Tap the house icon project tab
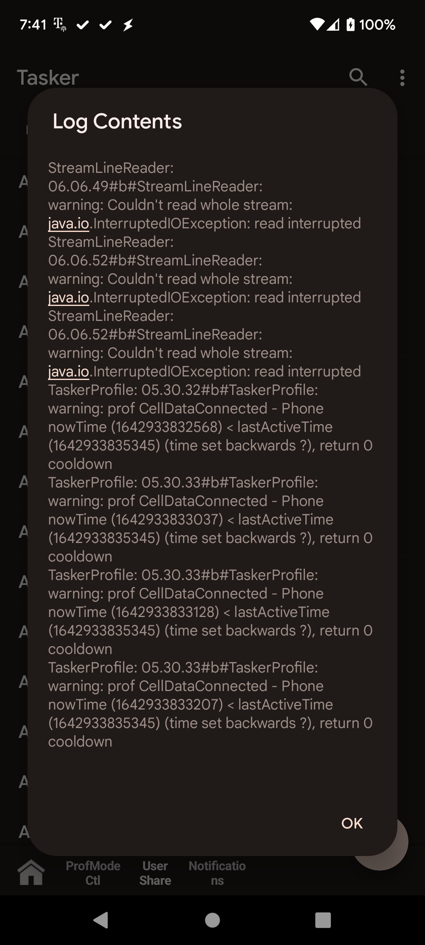Screen dimensions: 425x945 coord(31,872)
